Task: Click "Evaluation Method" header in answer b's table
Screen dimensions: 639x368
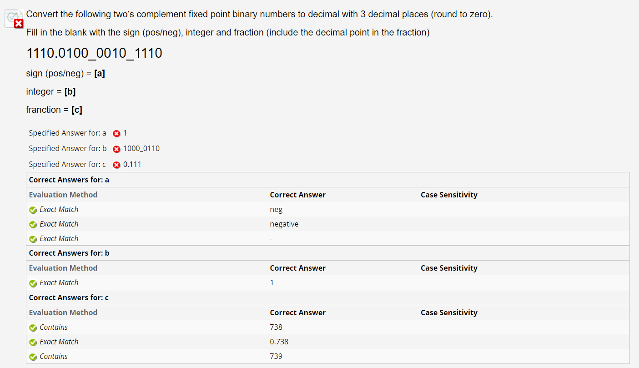Action: click(63, 268)
